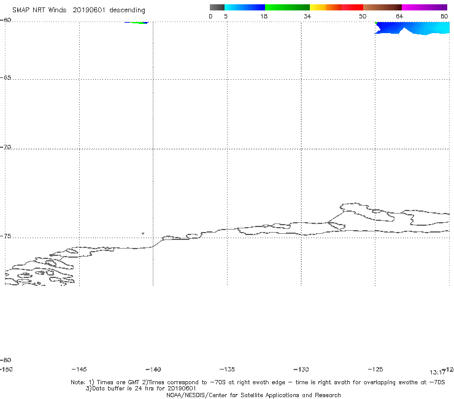Click the latitude label '-80'
Screen dimensions: 454x399
point(6,360)
